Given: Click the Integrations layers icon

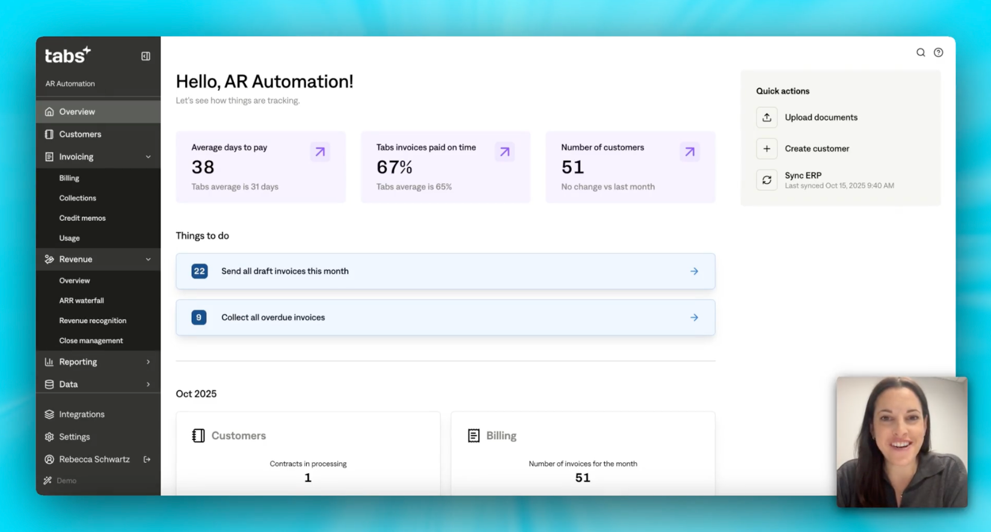Looking at the screenshot, I should pyautogui.click(x=49, y=414).
